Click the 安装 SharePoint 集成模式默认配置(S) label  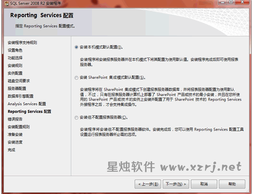click(112, 78)
